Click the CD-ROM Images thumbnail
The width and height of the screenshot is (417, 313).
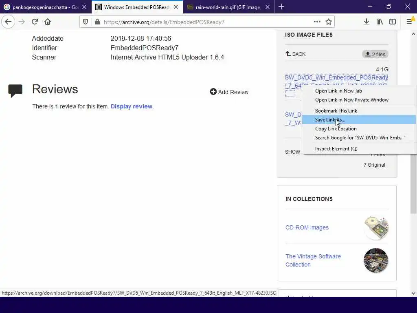(x=376, y=227)
